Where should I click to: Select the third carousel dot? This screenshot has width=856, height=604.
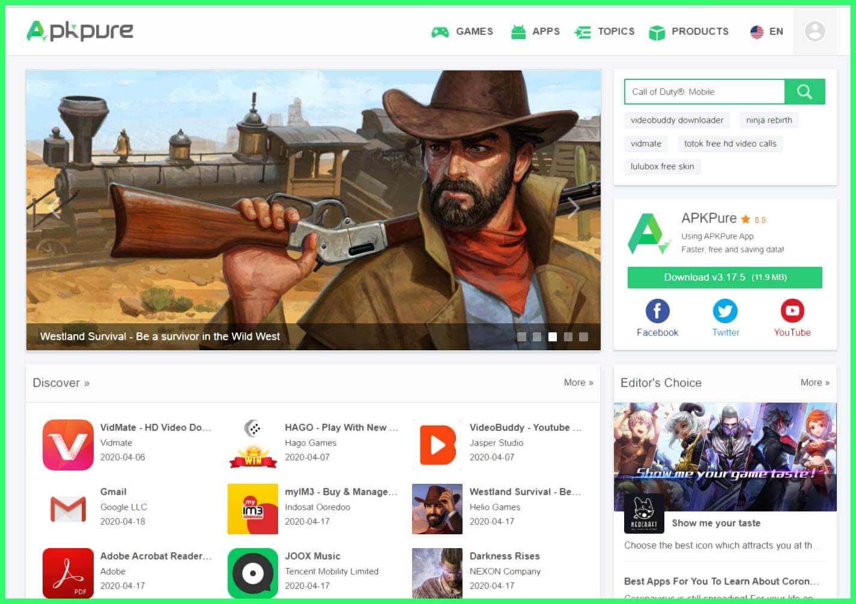[553, 337]
